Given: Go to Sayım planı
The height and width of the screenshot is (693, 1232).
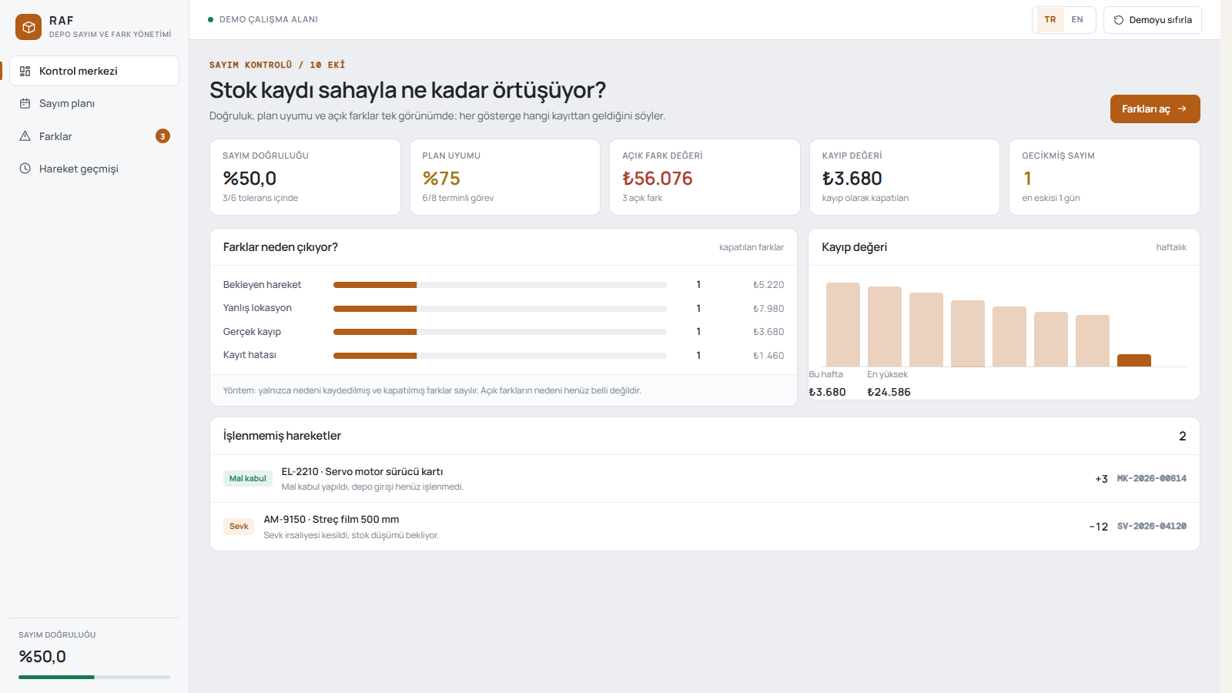Looking at the screenshot, I should tap(94, 103).
